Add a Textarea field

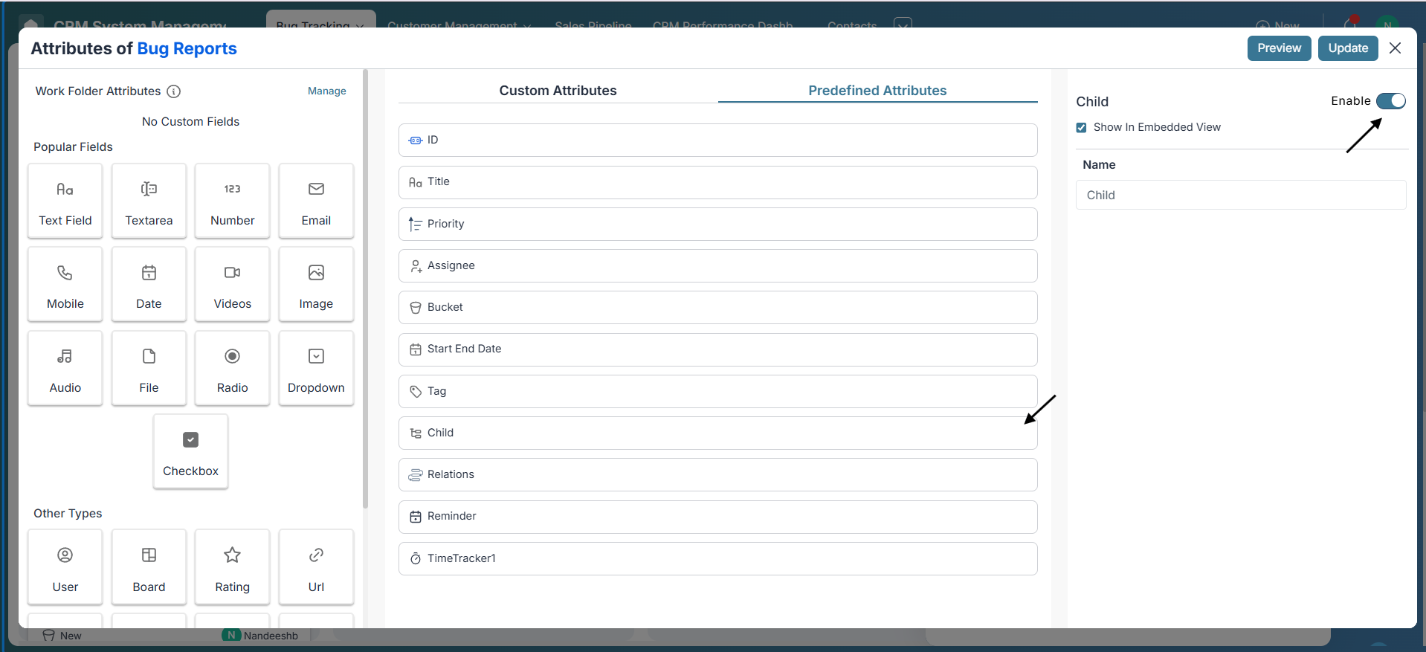149,201
